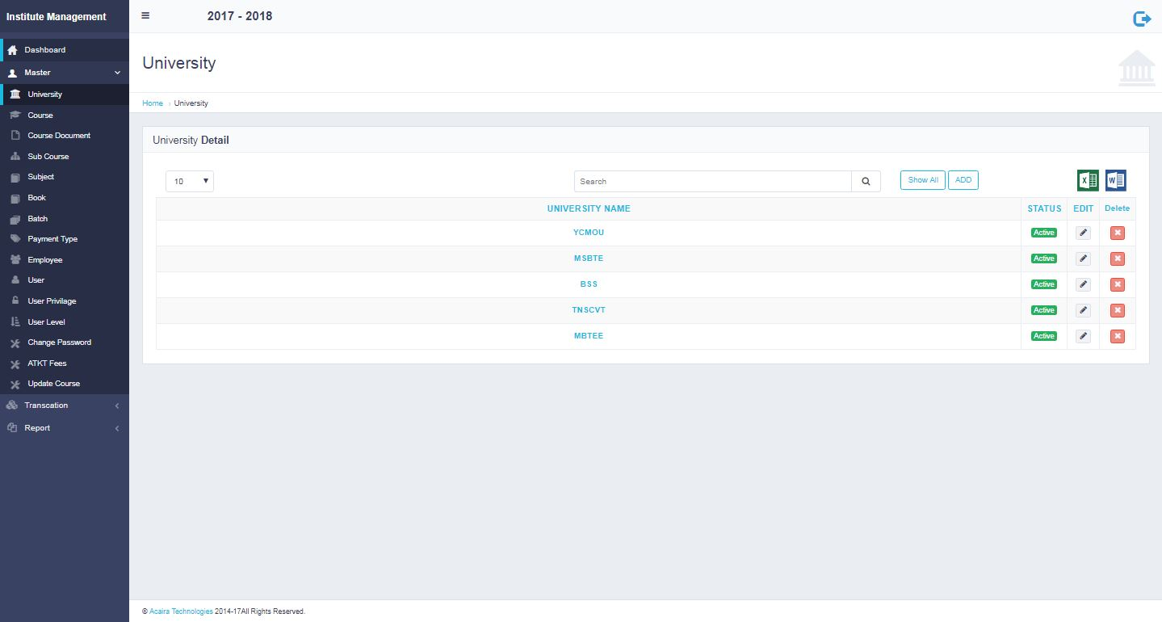Edit the TNSCVT university entry
1162x622 pixels.
(x=1083, y=310)
